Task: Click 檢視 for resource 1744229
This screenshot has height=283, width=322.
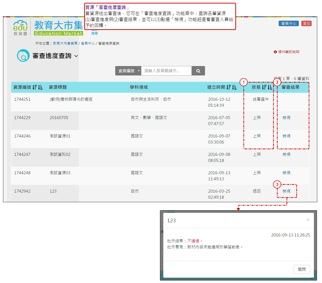Action: coord(286,118)
